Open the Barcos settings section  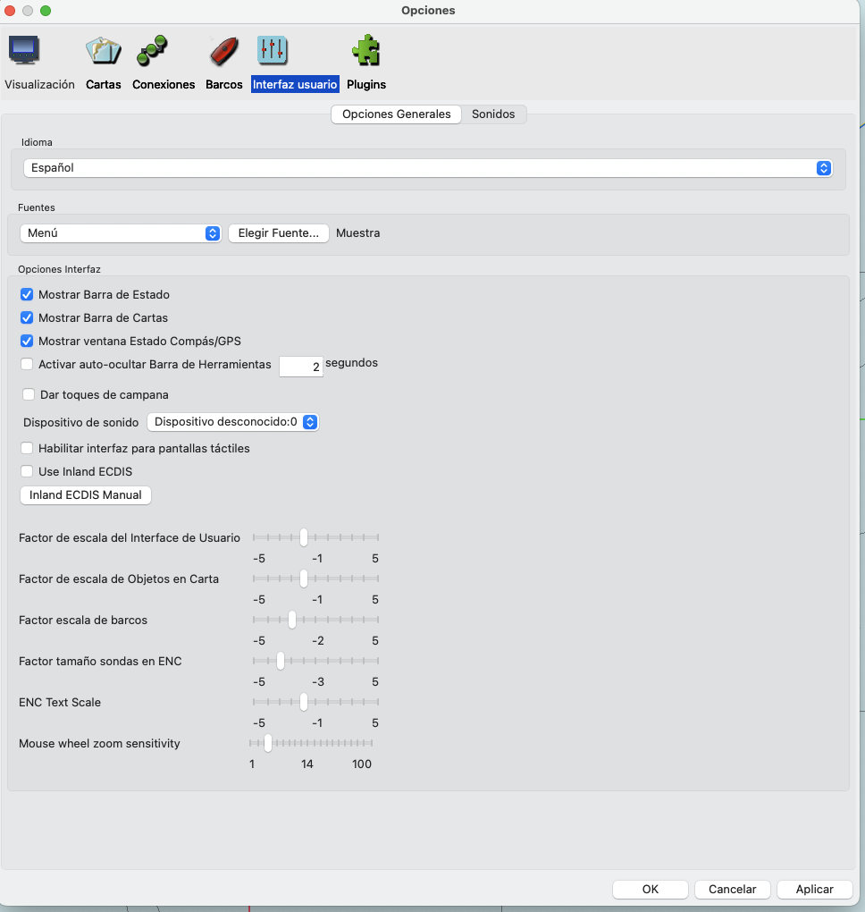click(223, 59)
